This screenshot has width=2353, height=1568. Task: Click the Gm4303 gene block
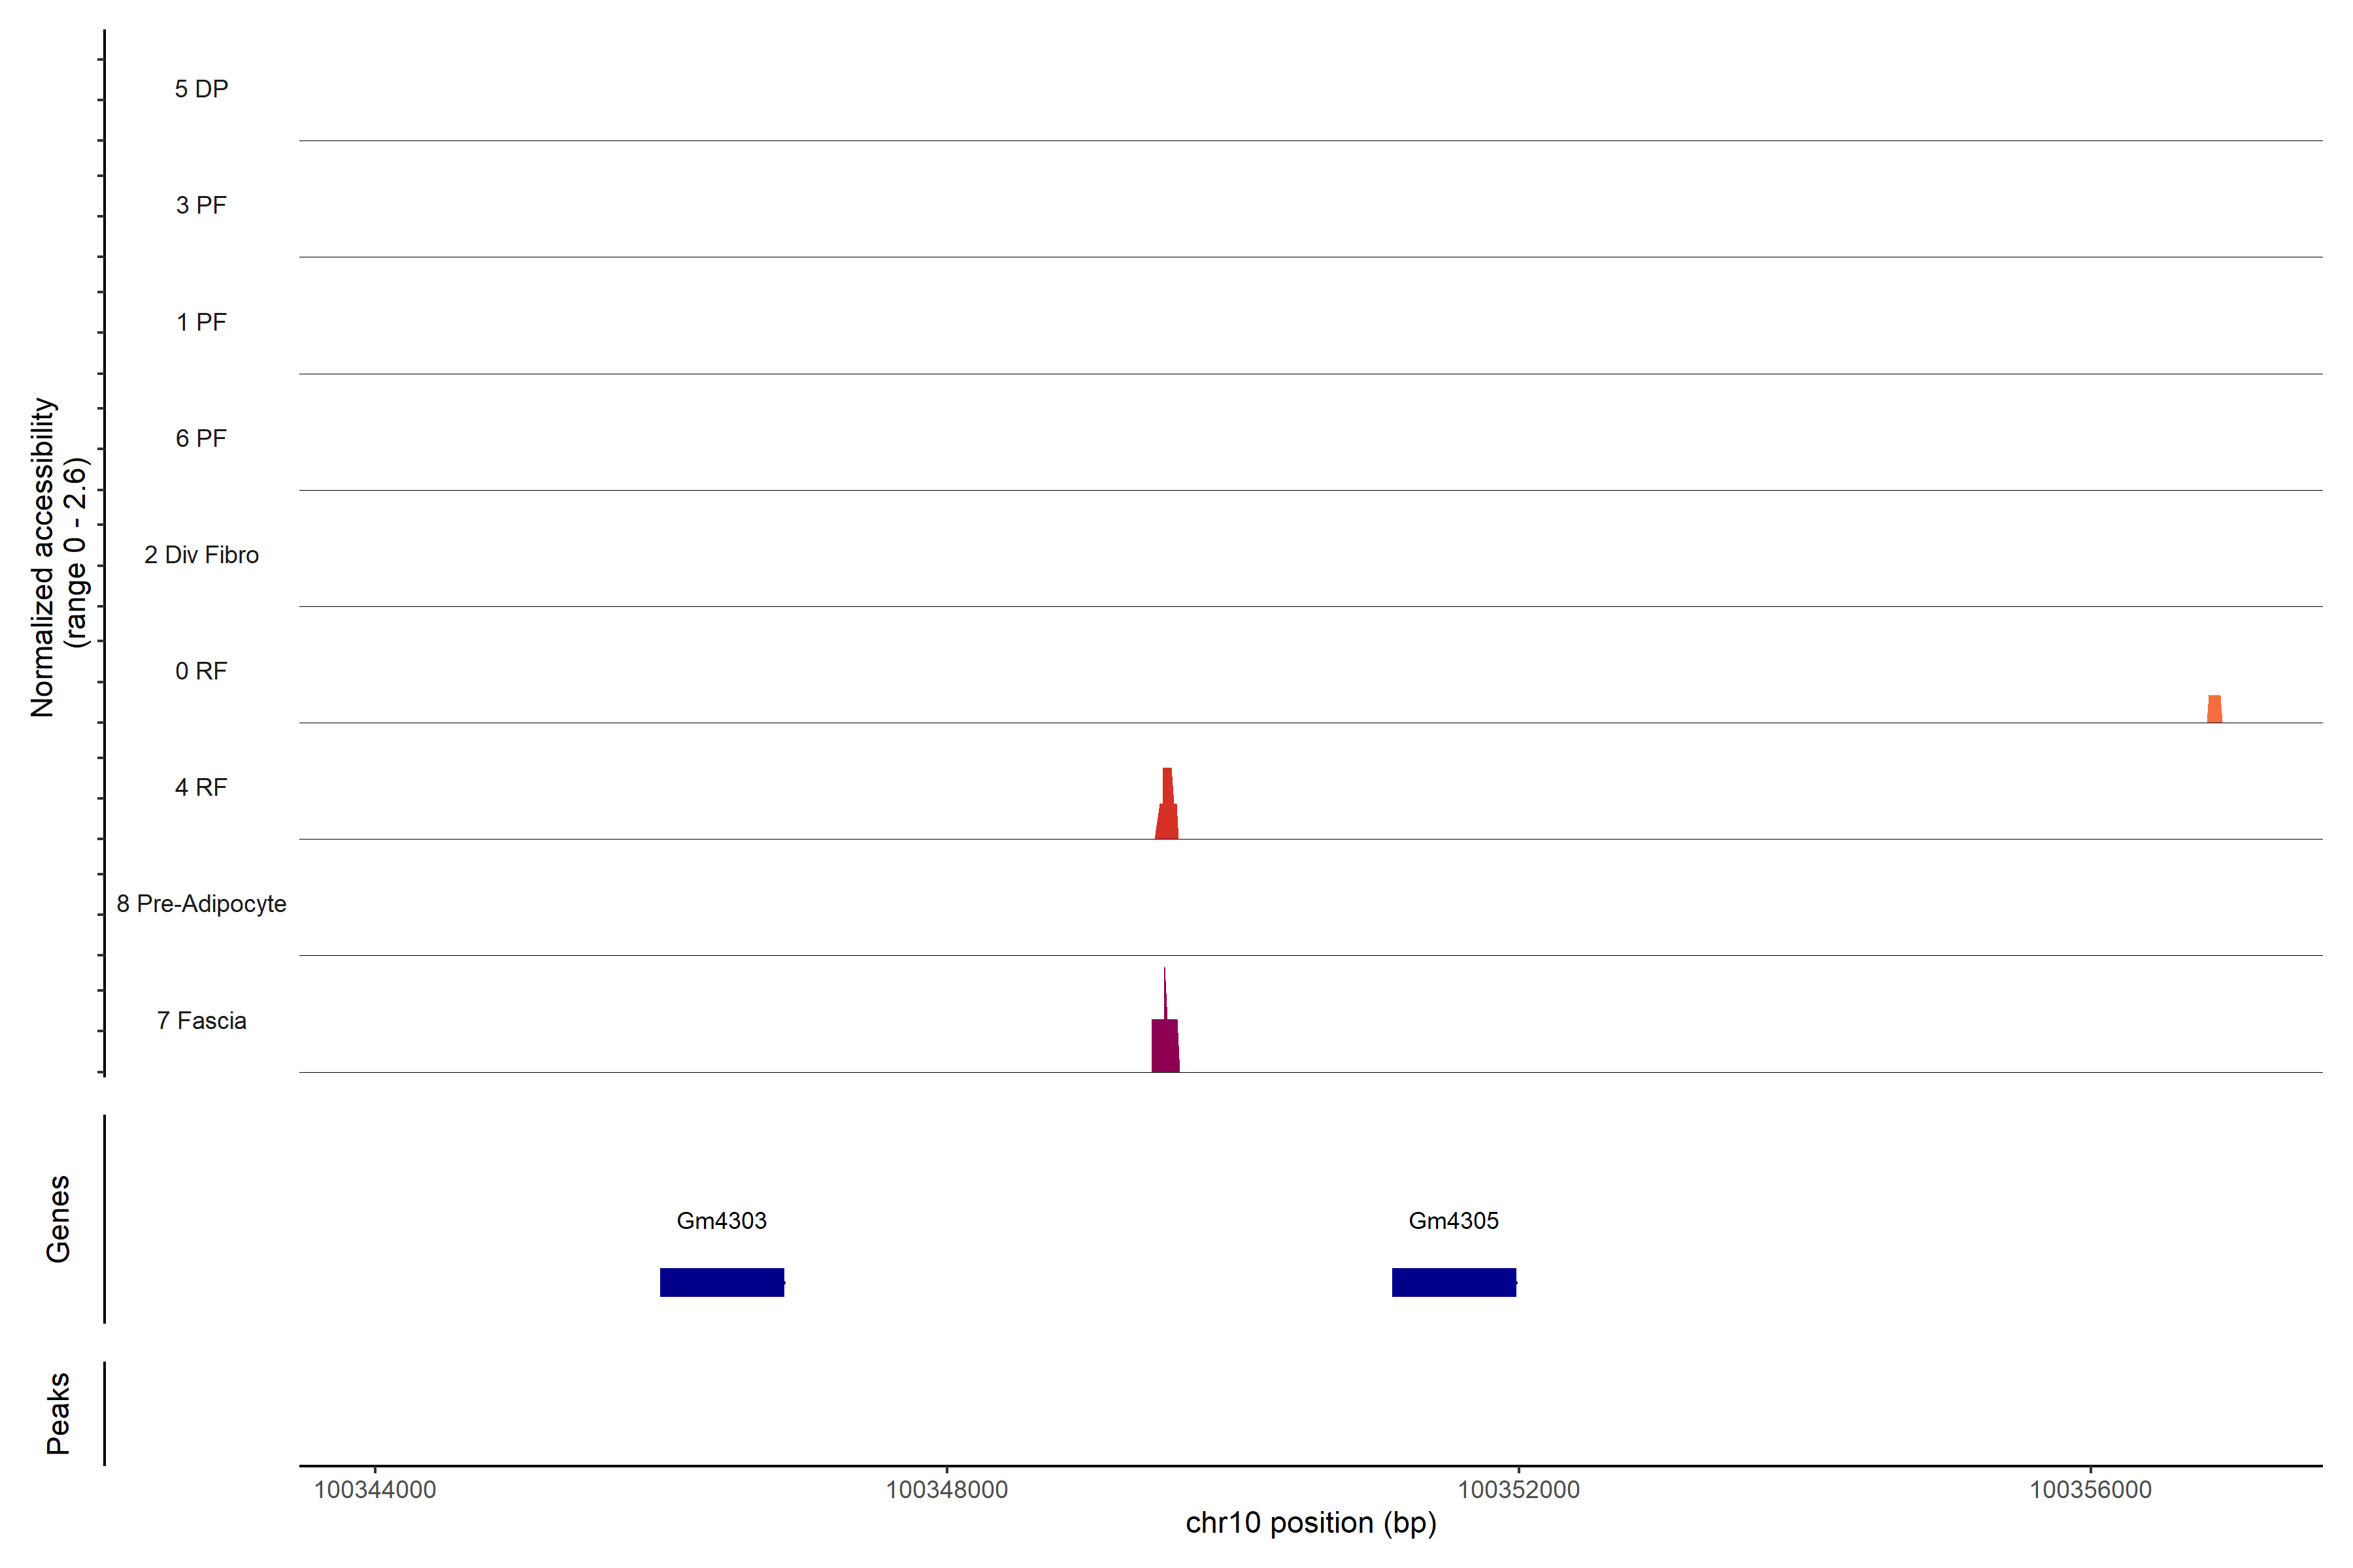point(722,1282)
